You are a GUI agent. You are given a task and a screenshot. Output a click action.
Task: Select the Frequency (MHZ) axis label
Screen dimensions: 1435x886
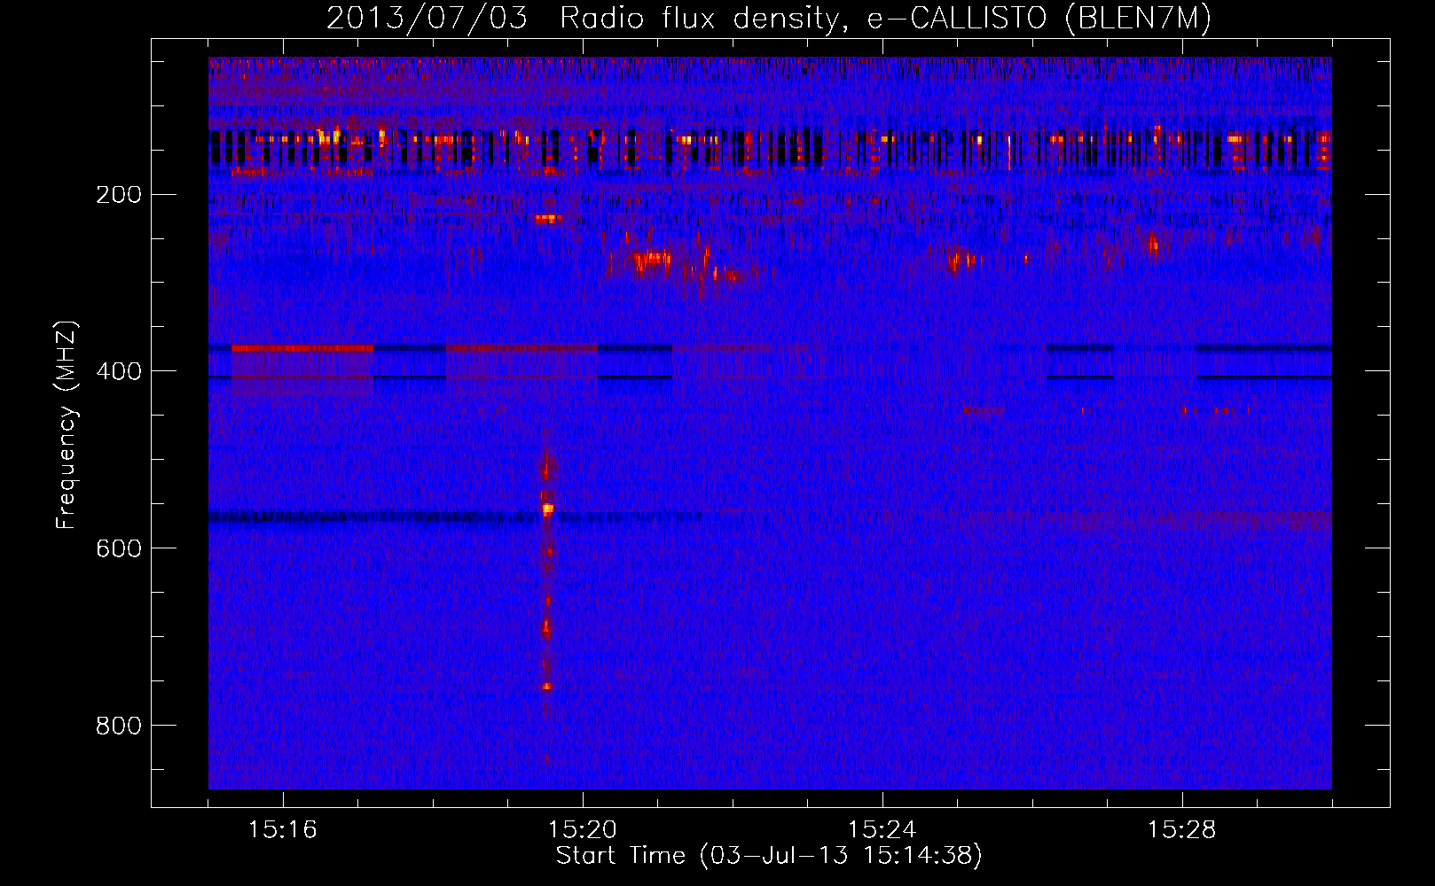67,425
